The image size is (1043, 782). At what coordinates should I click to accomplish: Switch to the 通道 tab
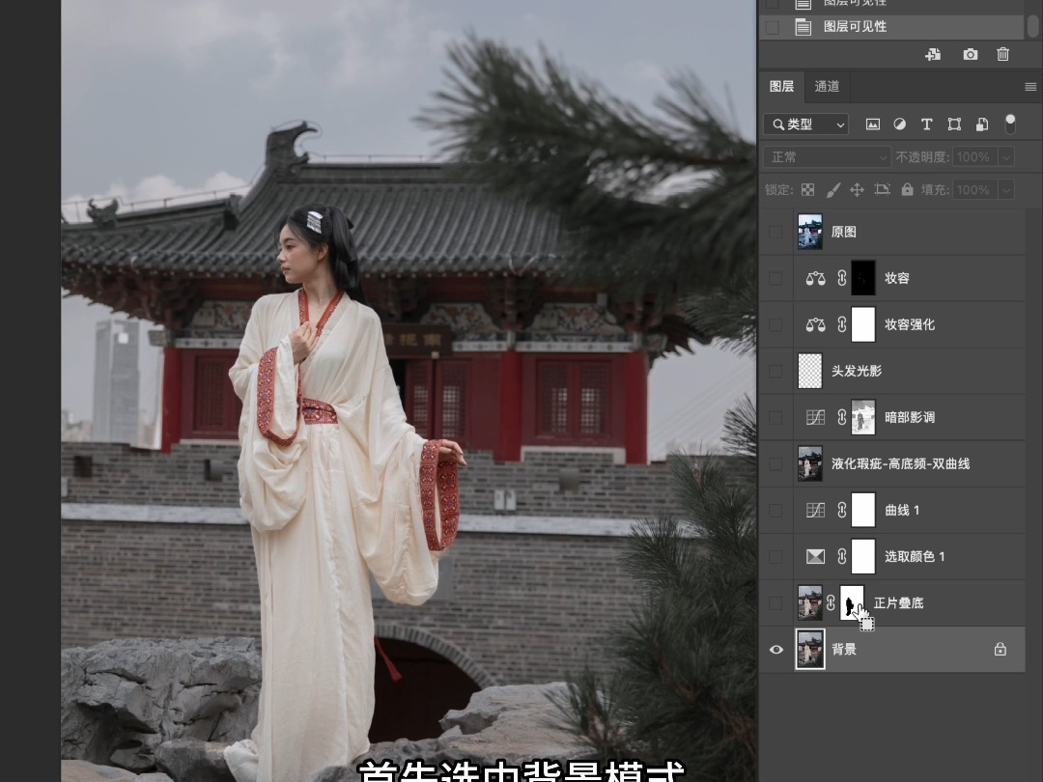coord(827,87)
